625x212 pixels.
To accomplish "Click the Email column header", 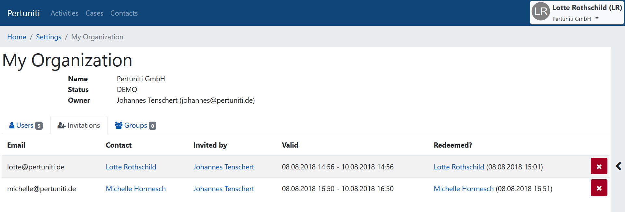I will [16, 145].
